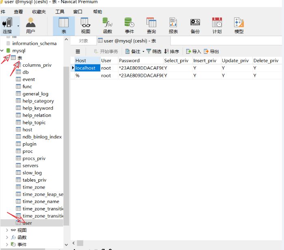Expand the Views (视图) tree node
Viewport: 284px width, 250px height.
(7, 230)
